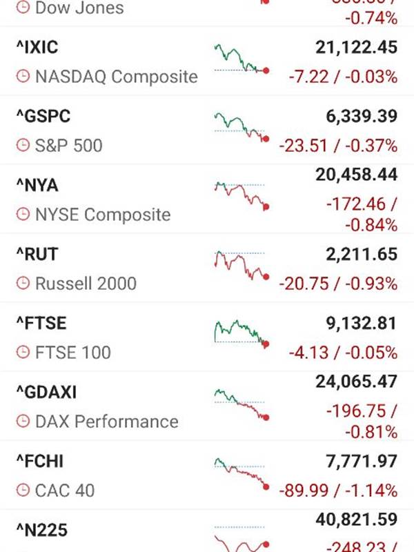
Task: Tap the clock icon beside S&P 500
Action: tap(23, 145)
